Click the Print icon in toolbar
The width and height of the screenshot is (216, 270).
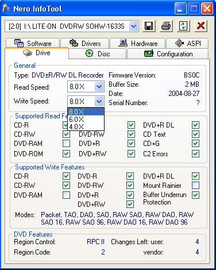point(166,26)
